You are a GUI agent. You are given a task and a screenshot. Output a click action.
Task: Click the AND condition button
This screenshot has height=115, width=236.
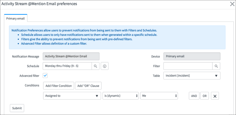click(194, 96)
